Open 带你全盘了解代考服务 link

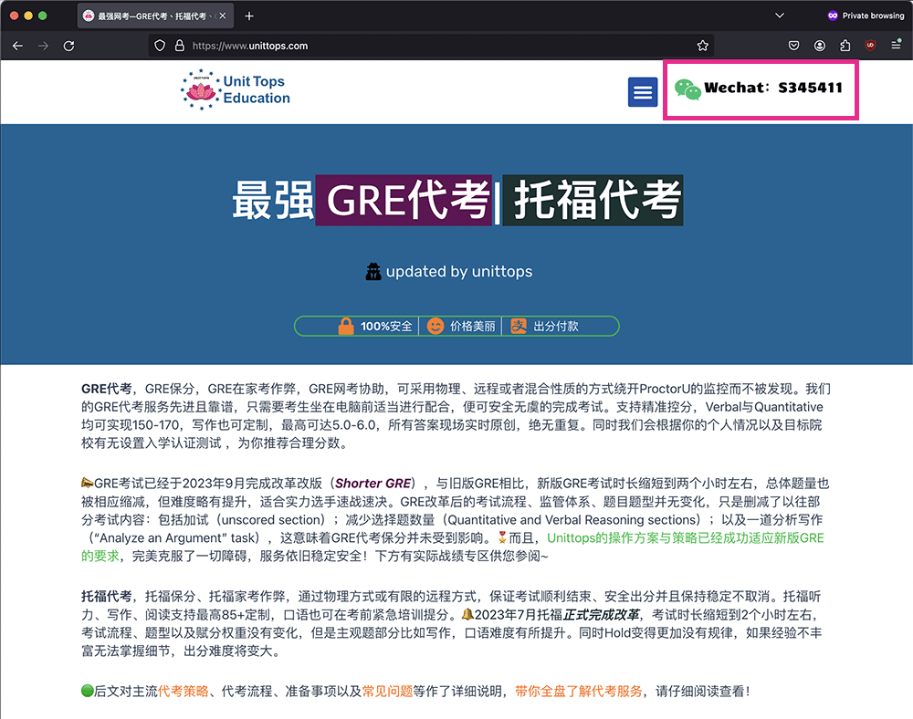tap(579, 691)
